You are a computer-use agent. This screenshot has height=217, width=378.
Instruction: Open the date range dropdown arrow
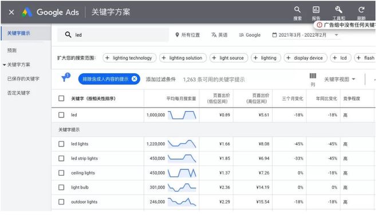pyautogui.click(x=336, y=35)
